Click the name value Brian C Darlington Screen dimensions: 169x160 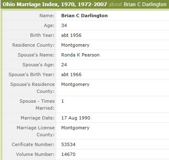[x=84, y=16]
